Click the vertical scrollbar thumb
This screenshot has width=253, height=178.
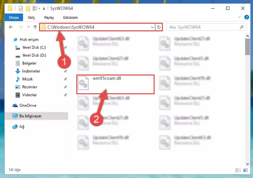247,47
